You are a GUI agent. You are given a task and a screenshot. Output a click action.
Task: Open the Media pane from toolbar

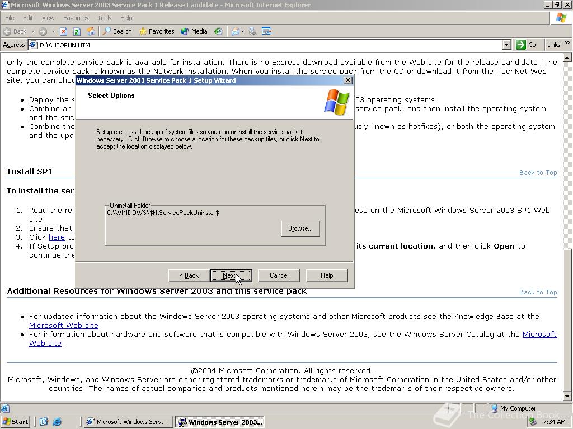194,31
